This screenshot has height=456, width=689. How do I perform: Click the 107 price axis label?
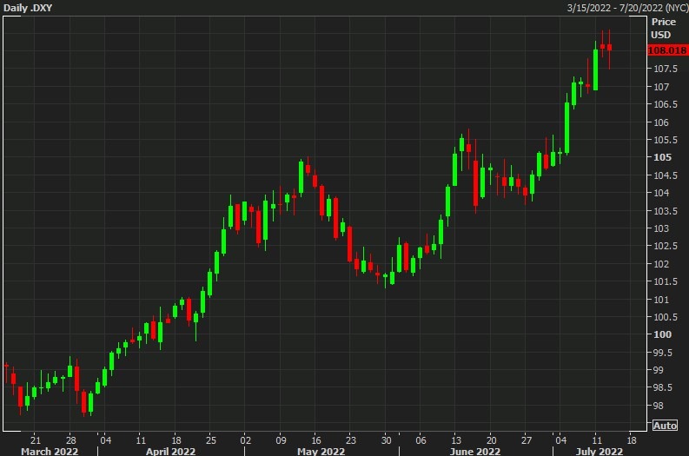click(x=661, y=87)
